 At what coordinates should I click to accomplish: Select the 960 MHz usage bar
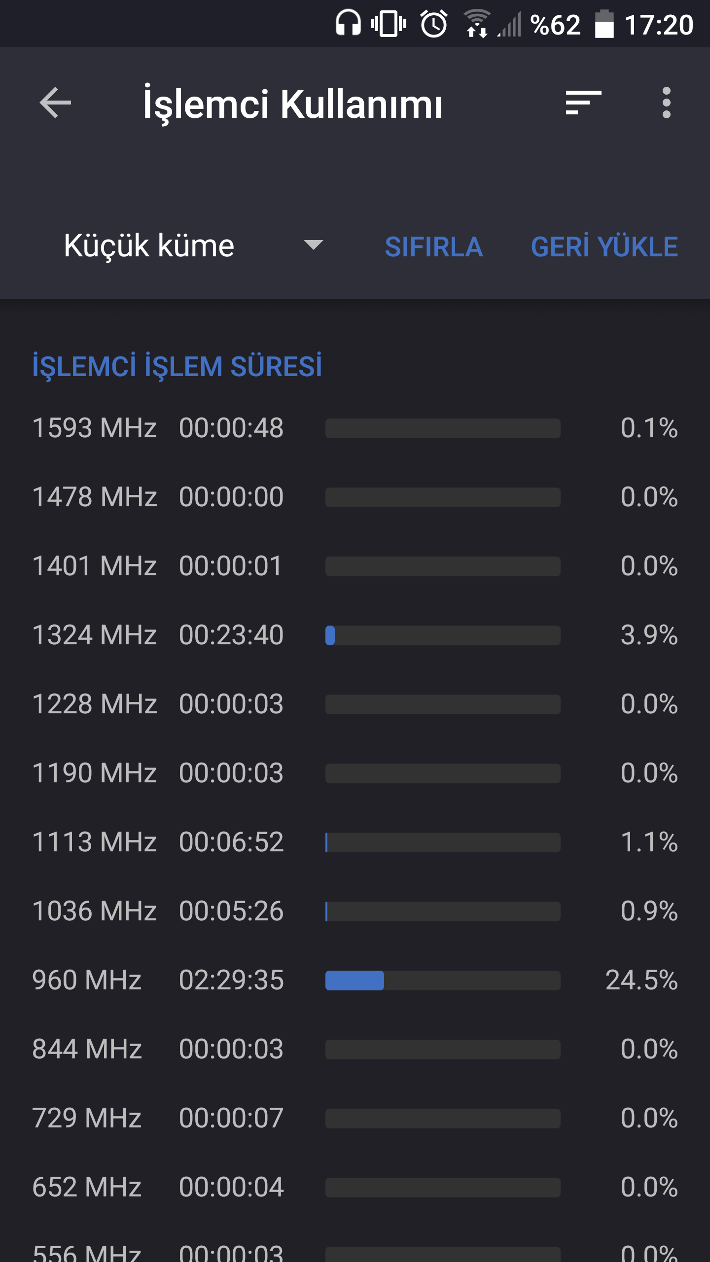443,981
